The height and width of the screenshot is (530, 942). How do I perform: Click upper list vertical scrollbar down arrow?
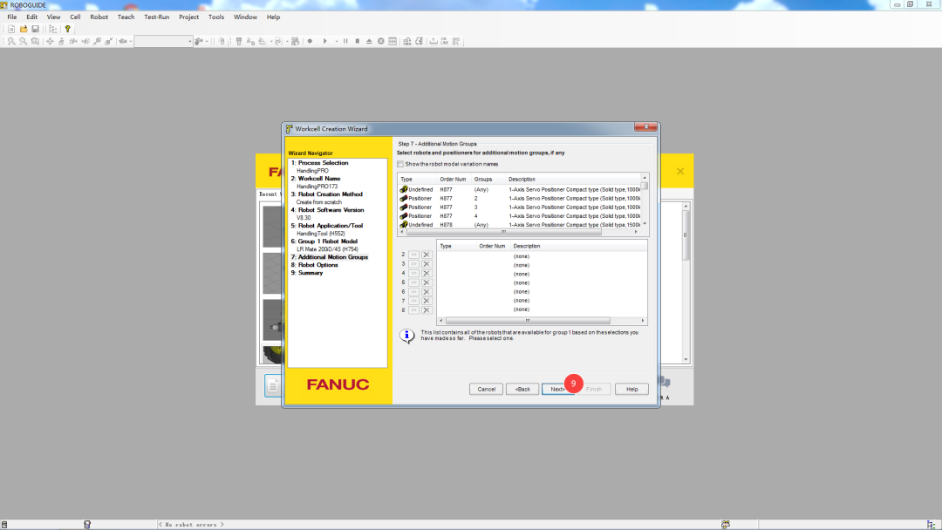(645, 224)
